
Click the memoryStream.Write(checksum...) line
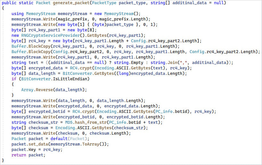coord(71,133)
